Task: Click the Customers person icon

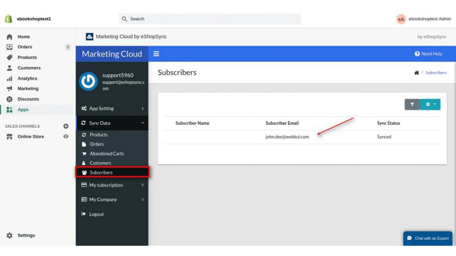Action: tap(9, 68)
